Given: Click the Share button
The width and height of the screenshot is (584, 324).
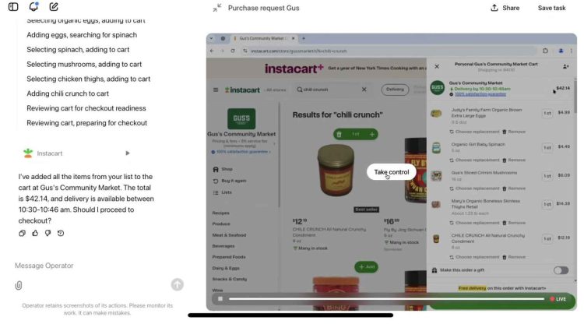Looking at the screenshot, I should (505, 8).
